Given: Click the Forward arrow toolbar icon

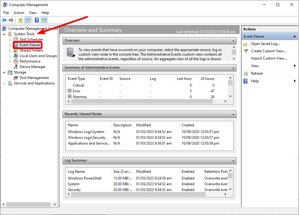Looking at the screenshot, I should 11,20.
